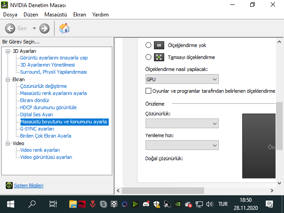Click the NVIDIA app icon in title bar

pyautogui.click(x=4, y=5)
